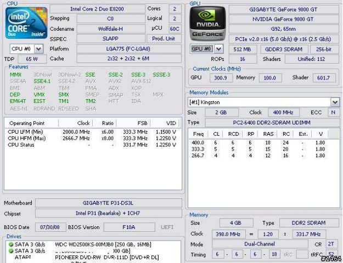The height and width of the screenshot is (263, 343).
Task: Click the NVIDIA GeForce logo
Action: coord(207,24)
